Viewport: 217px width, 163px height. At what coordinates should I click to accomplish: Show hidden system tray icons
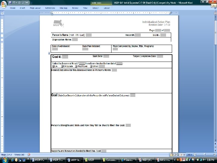(x=175, y=160)
